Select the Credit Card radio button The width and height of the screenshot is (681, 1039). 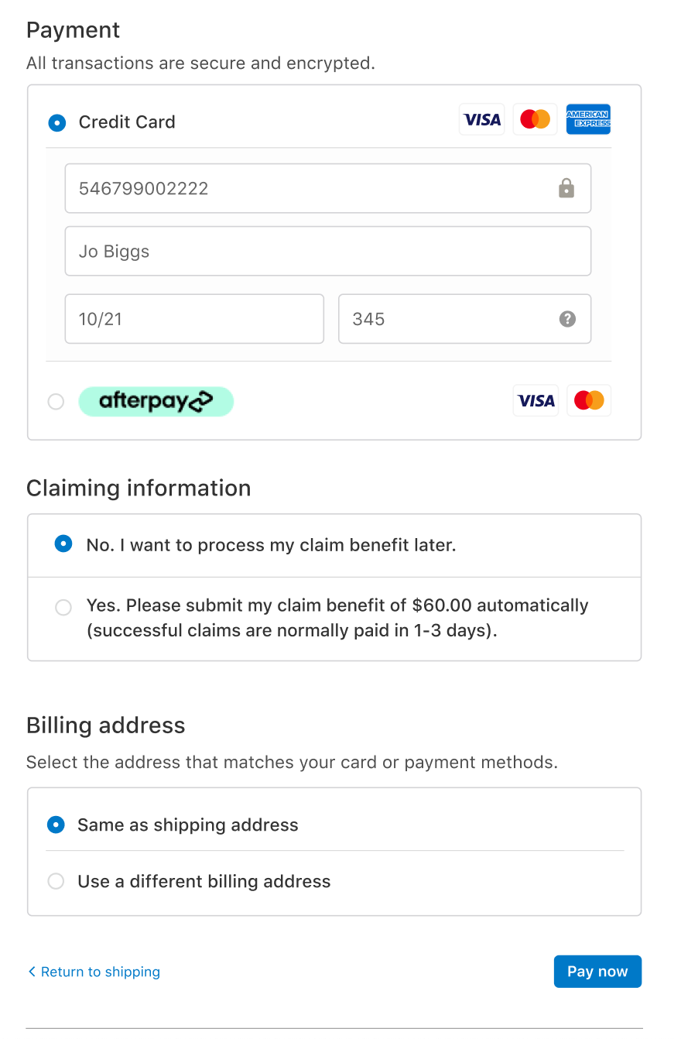click(56, 122)
